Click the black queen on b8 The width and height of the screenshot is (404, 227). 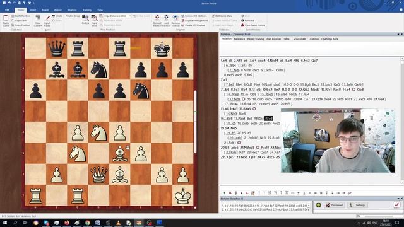click(x=57, y=48)
